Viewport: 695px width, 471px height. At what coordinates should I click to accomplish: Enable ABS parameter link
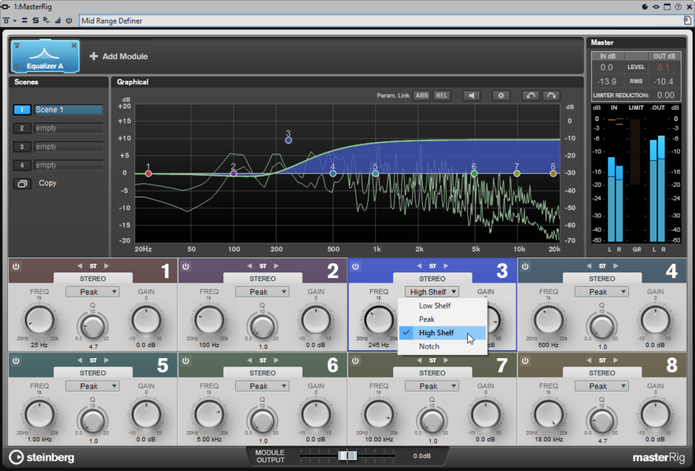[x=421, y=96]
